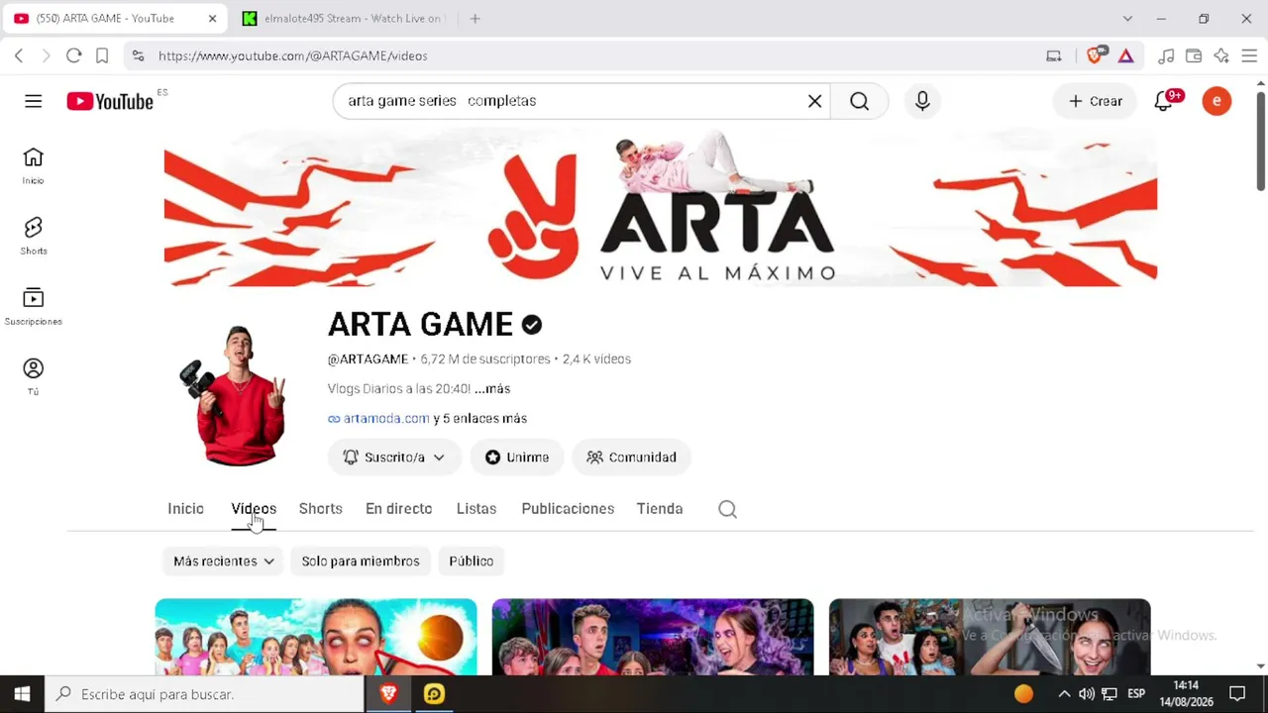The width and height of the screenshot is (1268, 713).
Task: Open the Leo AI sparkle icon
Action: tap(1221, 55)
